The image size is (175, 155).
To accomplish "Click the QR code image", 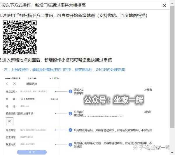I will [20, 37].
